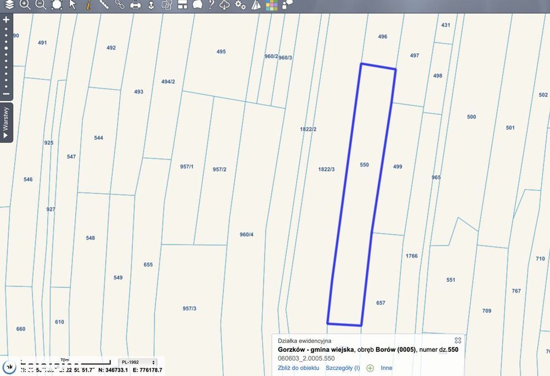Expand the green plus icon beside Inne
Viewport: 550px width, 376px height.
[x=370, y=368]
